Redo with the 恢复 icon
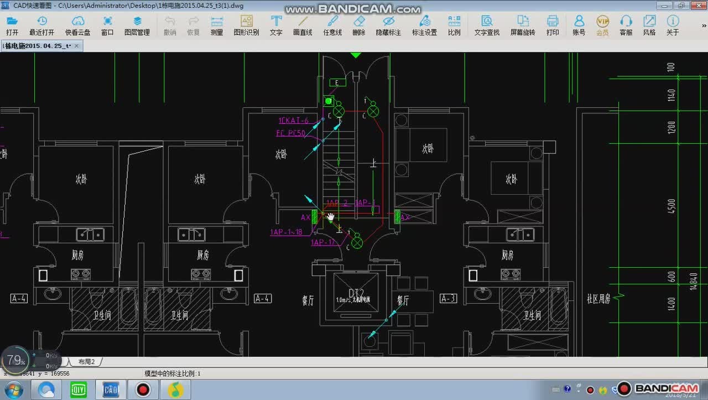The image size is (708, 400). coord(193,25)
